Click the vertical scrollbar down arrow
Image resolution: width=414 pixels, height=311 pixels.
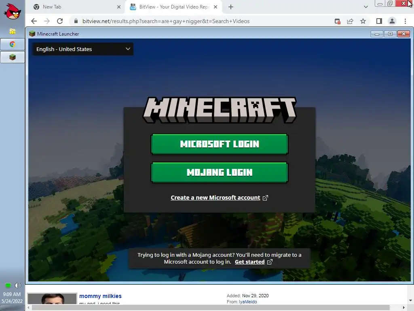click(411, 301)
